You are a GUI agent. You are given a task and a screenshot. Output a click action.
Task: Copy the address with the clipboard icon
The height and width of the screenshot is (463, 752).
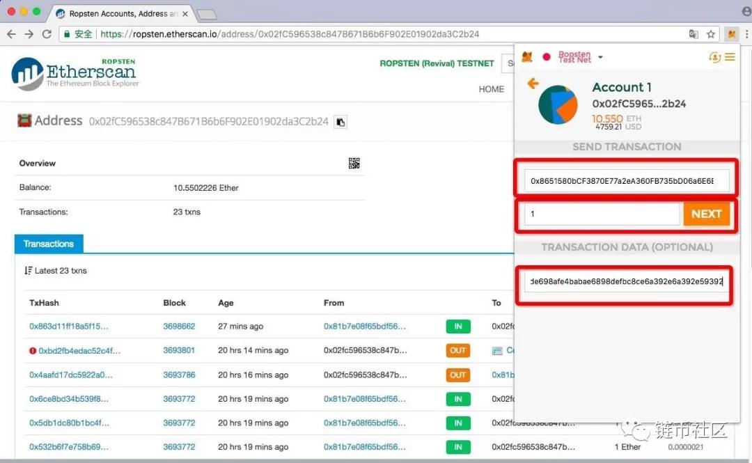pos(340,122)
